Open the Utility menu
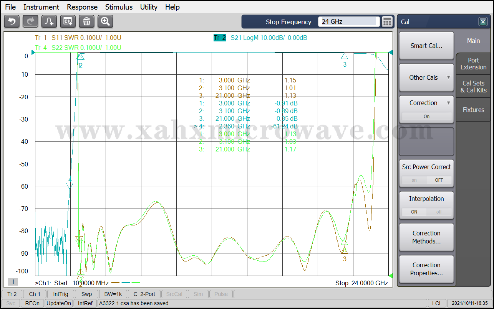494x309 pixels. click(x=149, y=7)
